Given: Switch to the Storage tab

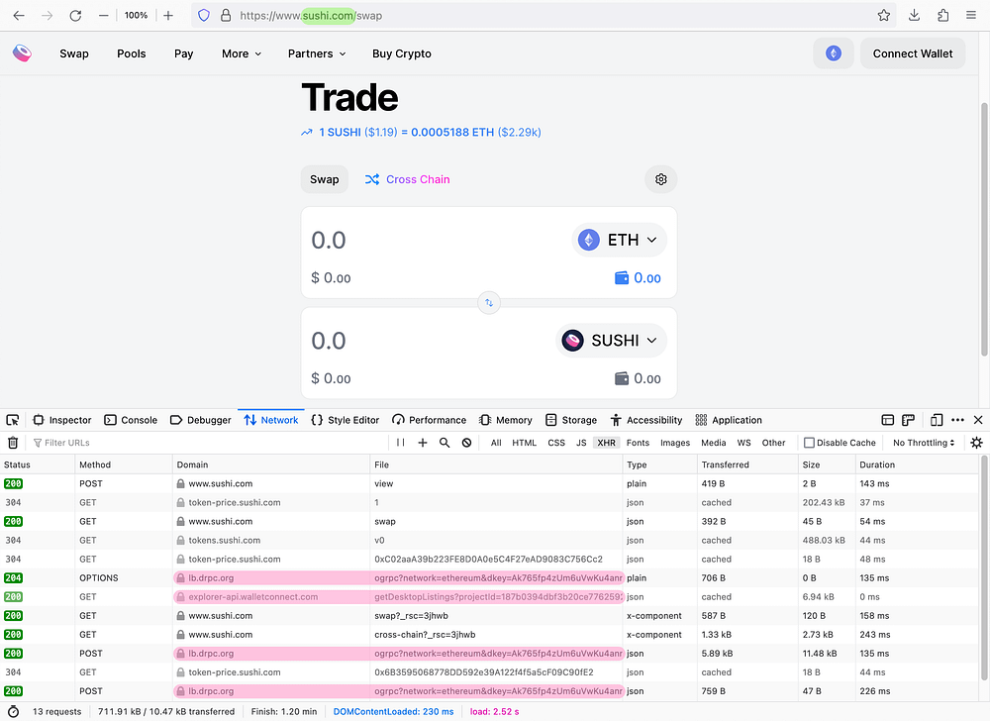Looking at the screenshot, I should point(571,420).
